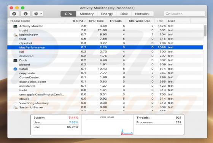Select the com.apple.CloudPhotosConfi… process
Image resolution: width=213 pixels, height=143 pixels.
coord(105,95)
